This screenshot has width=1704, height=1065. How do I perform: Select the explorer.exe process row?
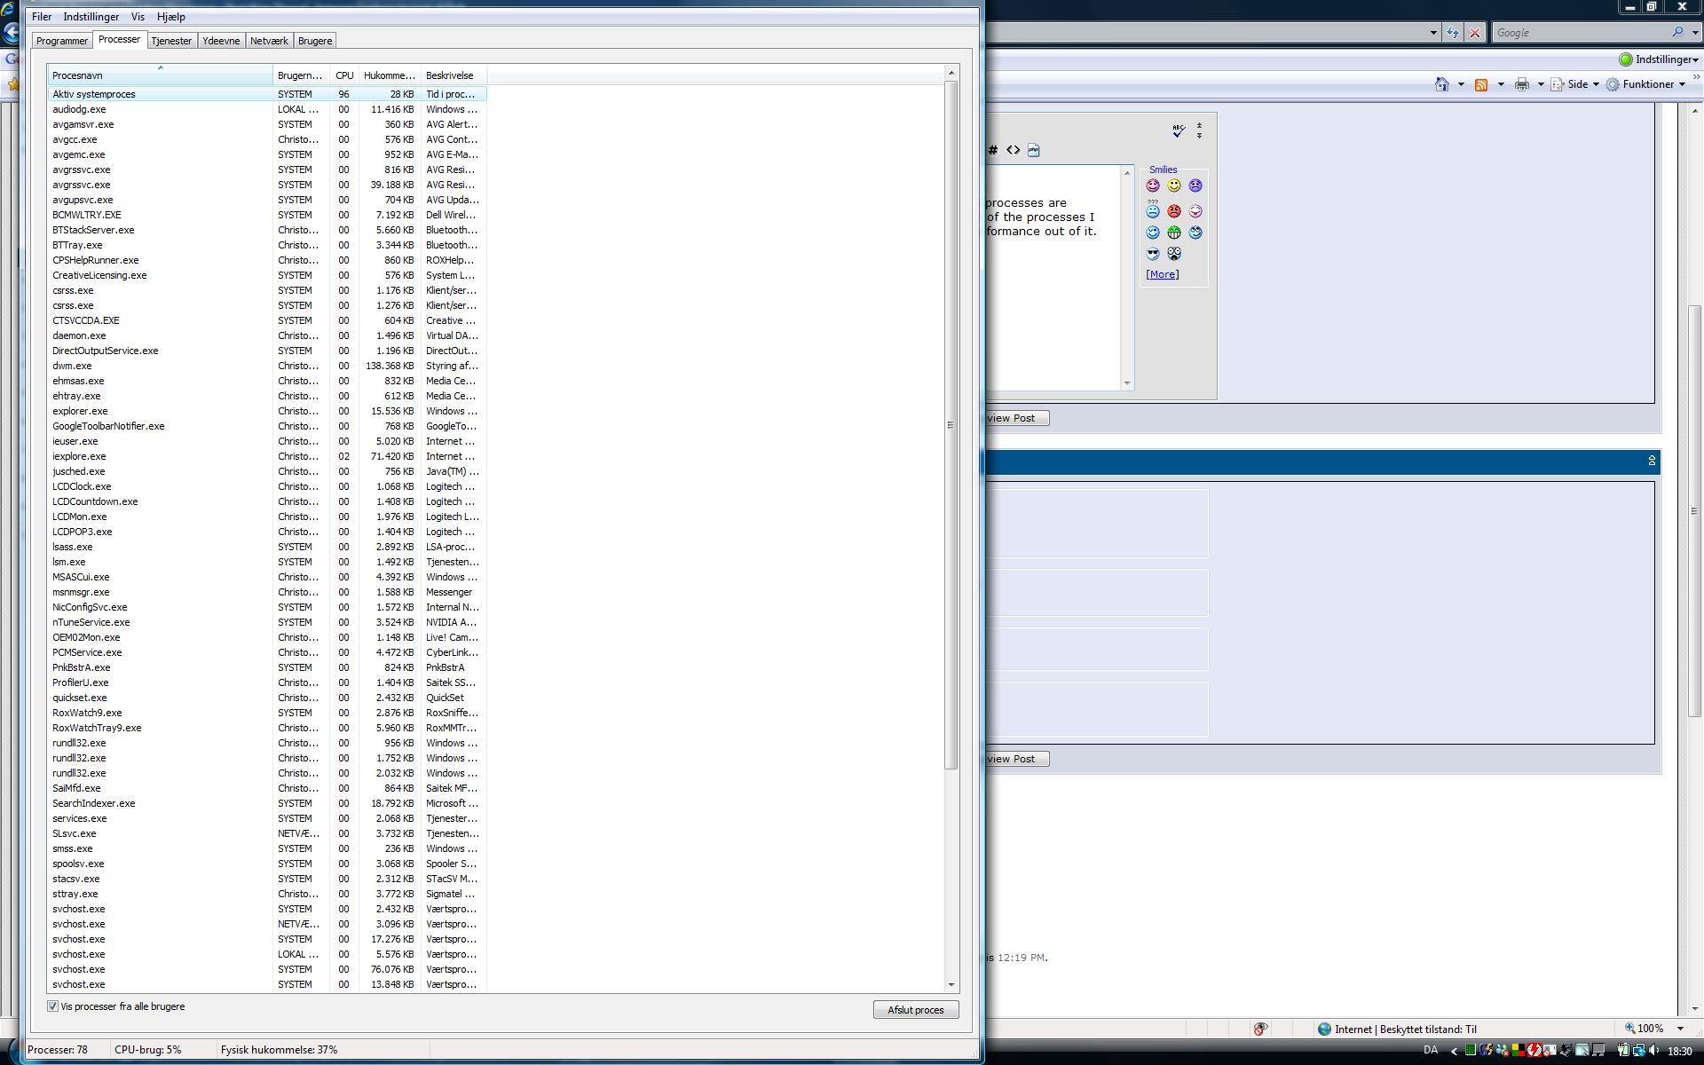pyautogui.click(x=266, y=411)
